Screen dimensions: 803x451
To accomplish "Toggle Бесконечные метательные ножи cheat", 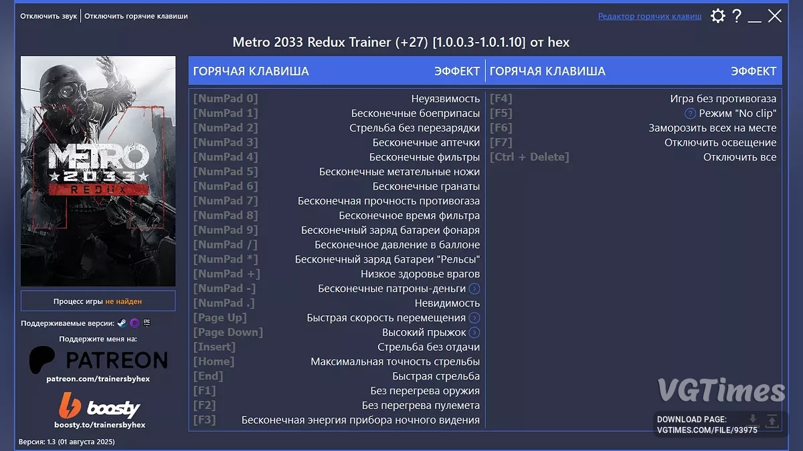I will [399, 172].
